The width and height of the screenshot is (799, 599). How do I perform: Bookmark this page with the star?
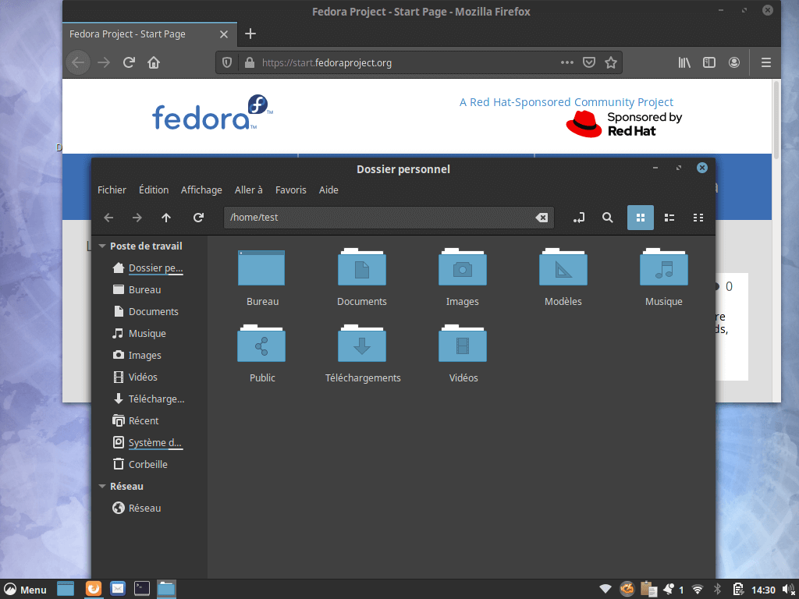click(611, 62)
